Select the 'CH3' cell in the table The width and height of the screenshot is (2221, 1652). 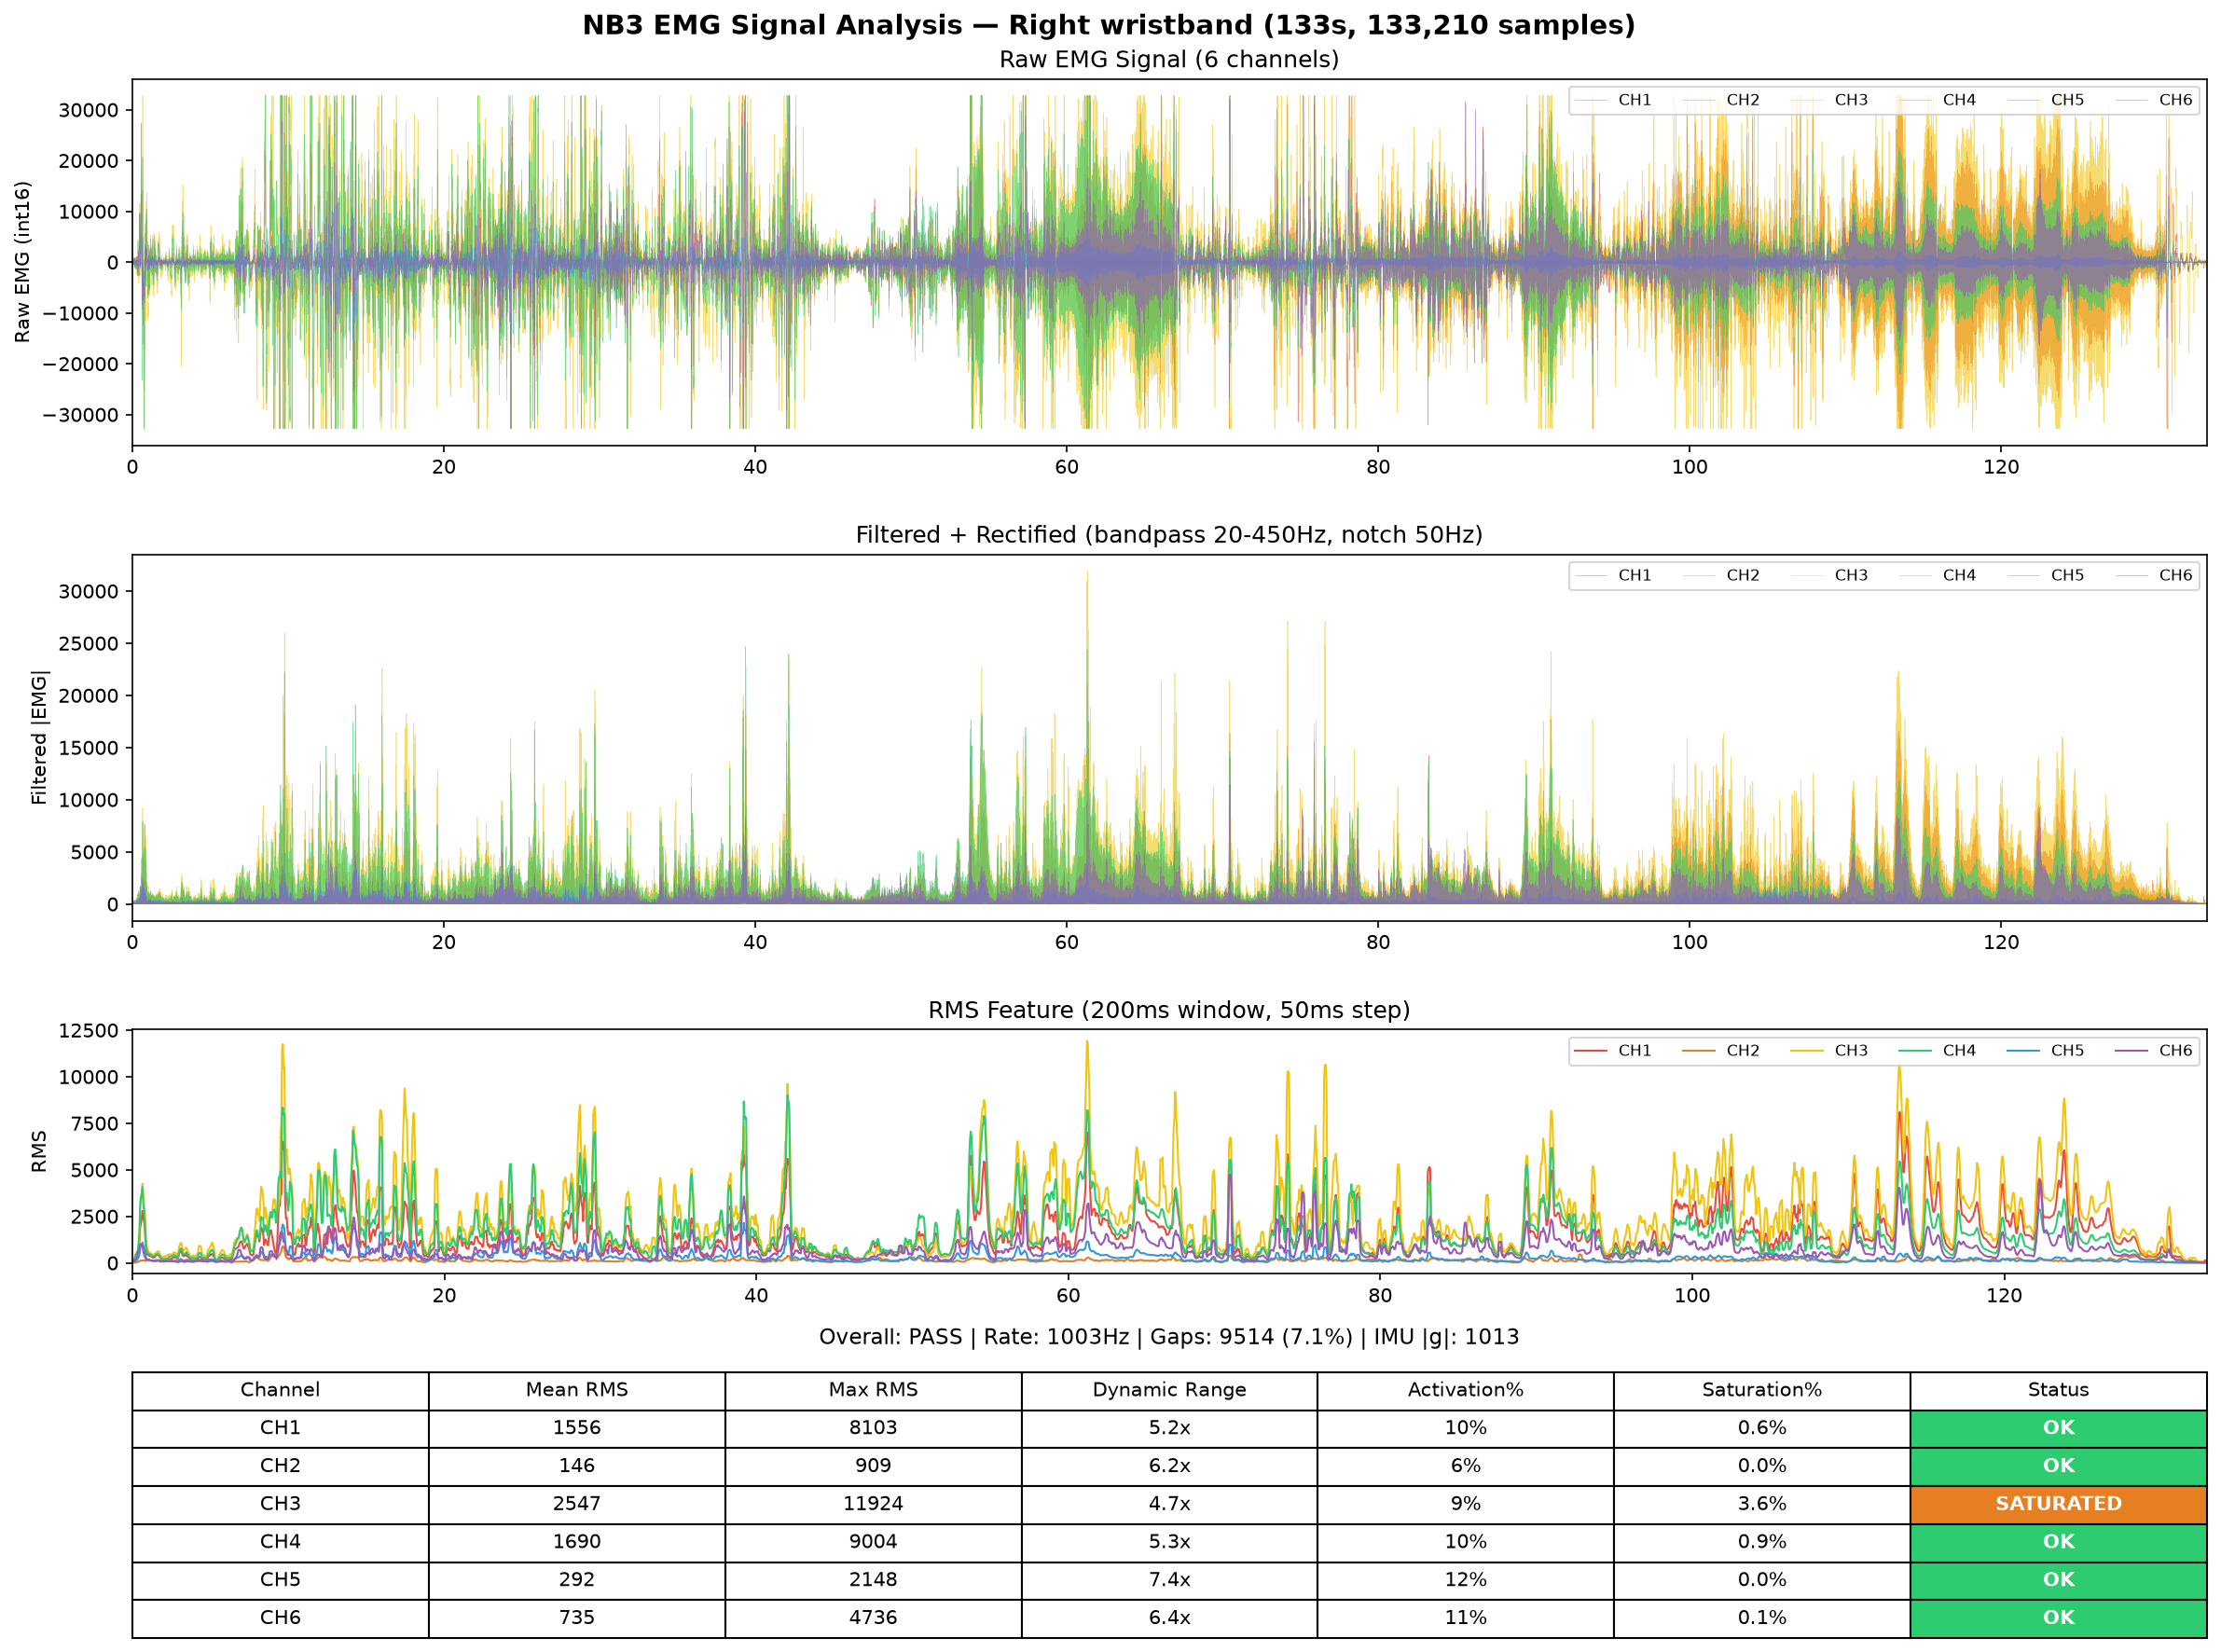tap(280, 1503)
